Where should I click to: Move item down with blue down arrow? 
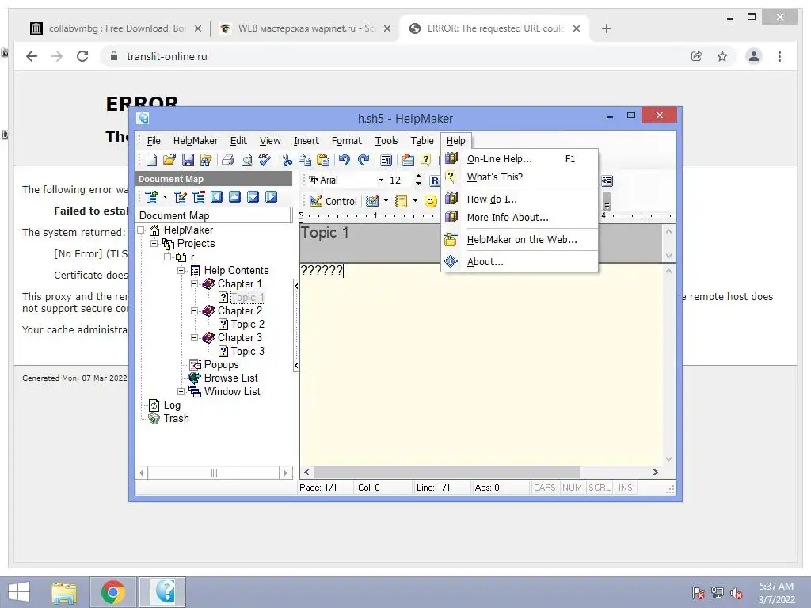click(253, 197)
